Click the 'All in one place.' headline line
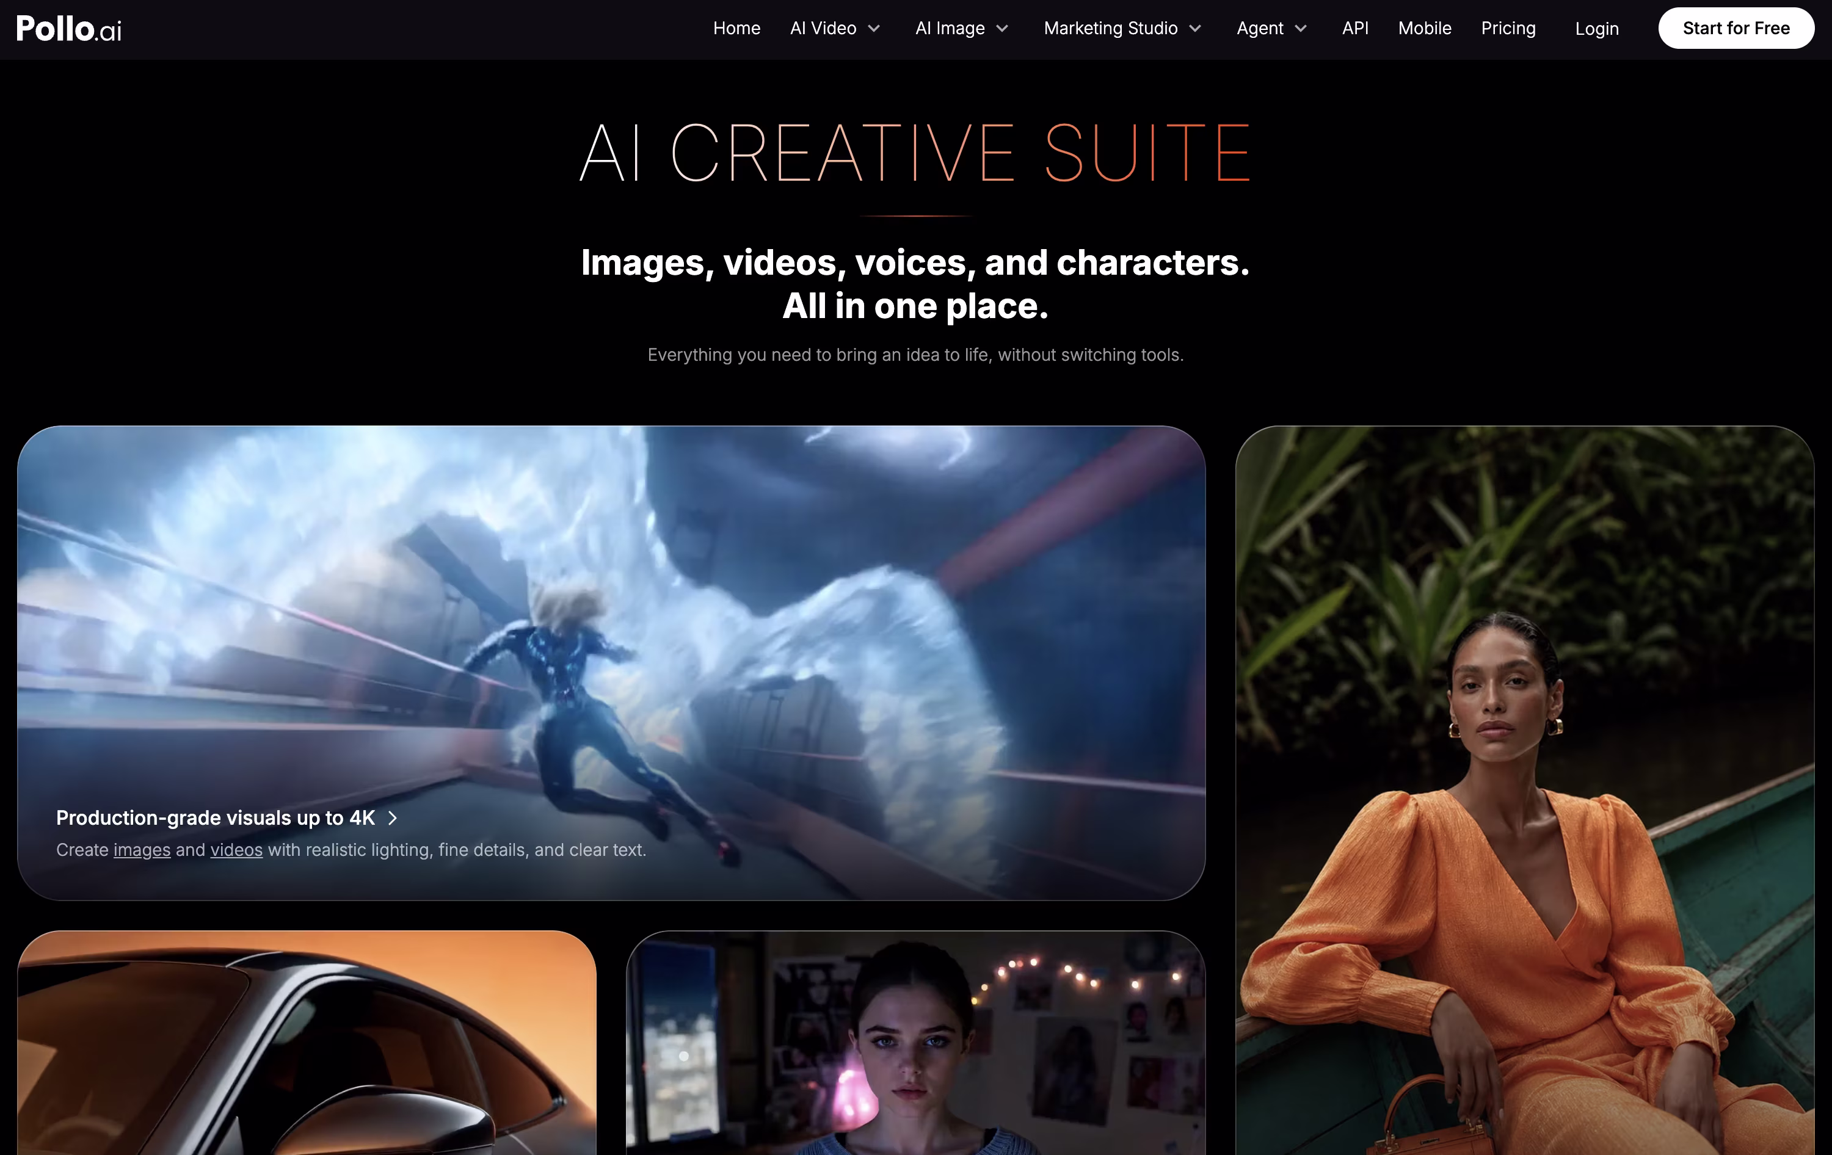This screenshot has width=1832, height=1155. (915, 306)
